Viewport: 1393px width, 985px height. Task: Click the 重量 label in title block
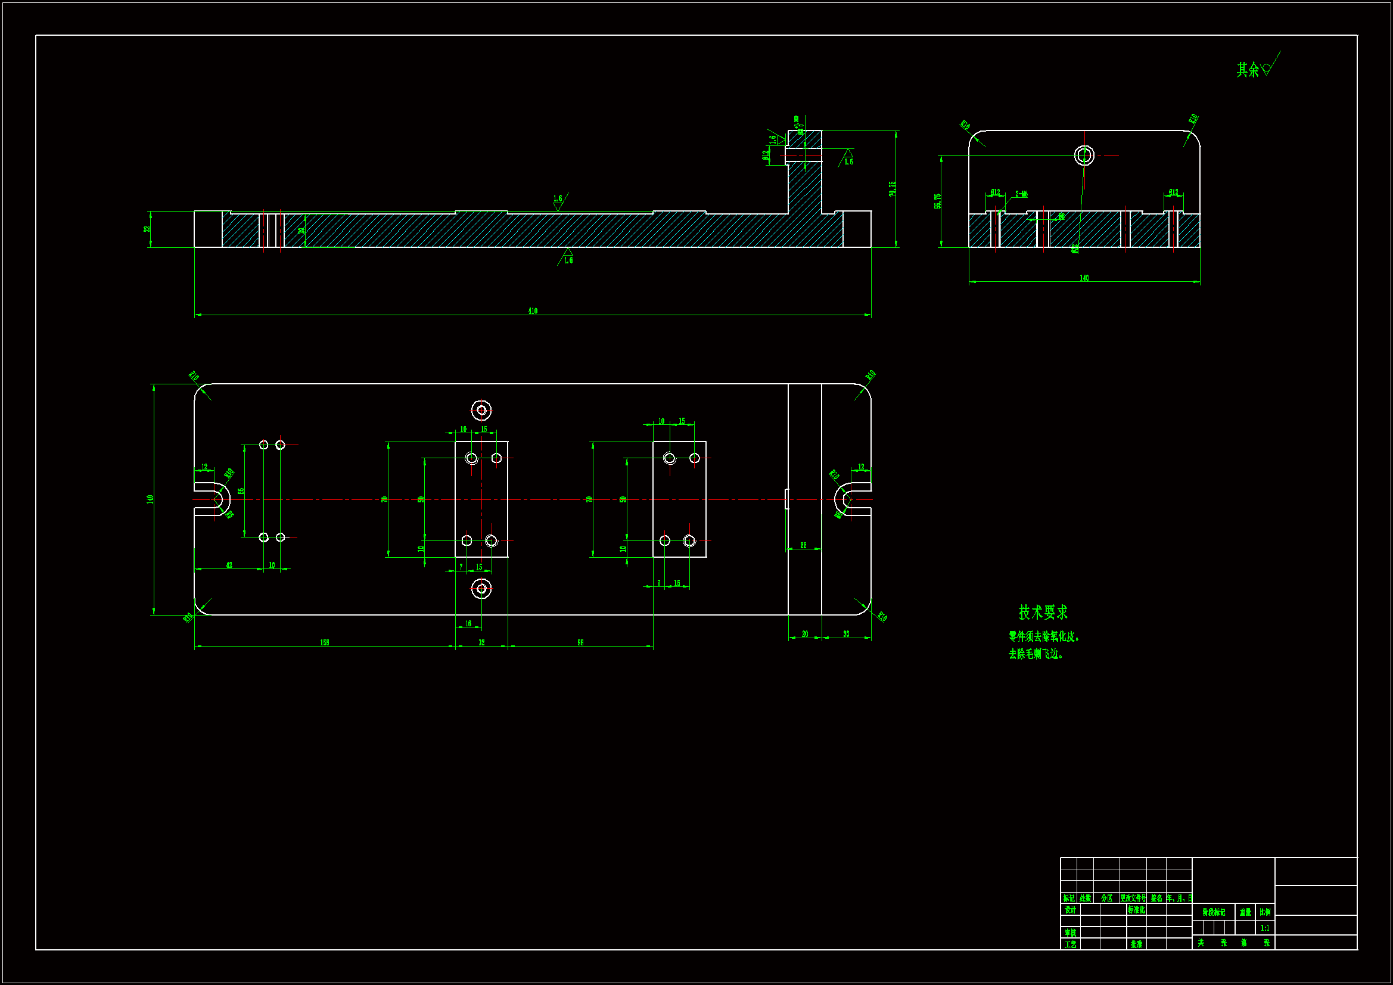(x=1245, y=912)
